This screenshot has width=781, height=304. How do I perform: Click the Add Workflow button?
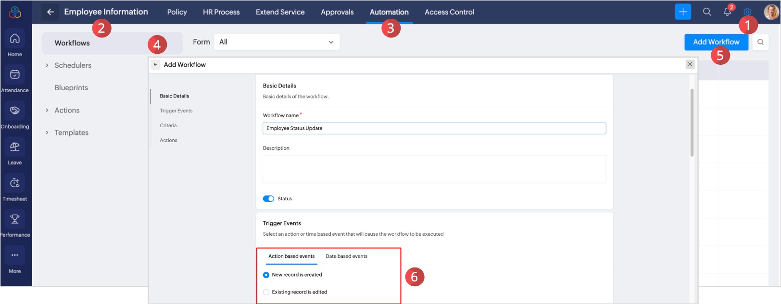click(716, 42)
